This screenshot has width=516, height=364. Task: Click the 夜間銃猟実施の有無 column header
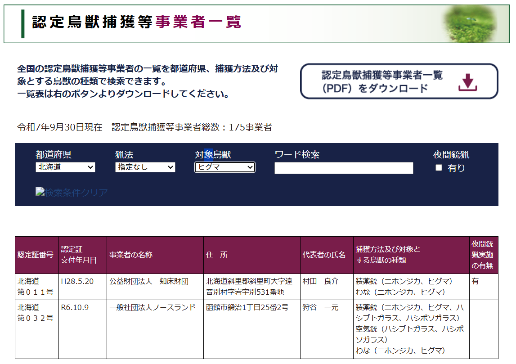pos(483,255)
